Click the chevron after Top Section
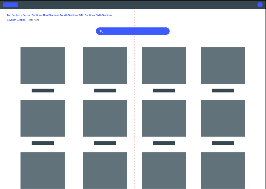This screenshot has width=266, height=189. point(21,15)
